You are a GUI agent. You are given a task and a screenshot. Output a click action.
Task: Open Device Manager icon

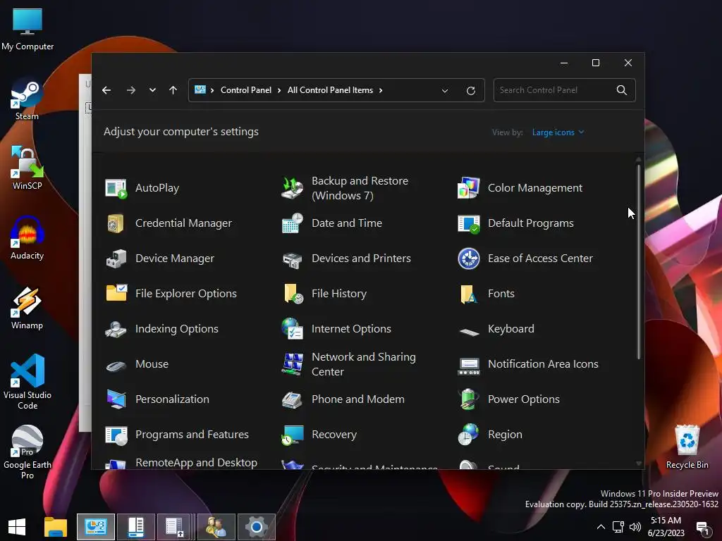(116, 259)
